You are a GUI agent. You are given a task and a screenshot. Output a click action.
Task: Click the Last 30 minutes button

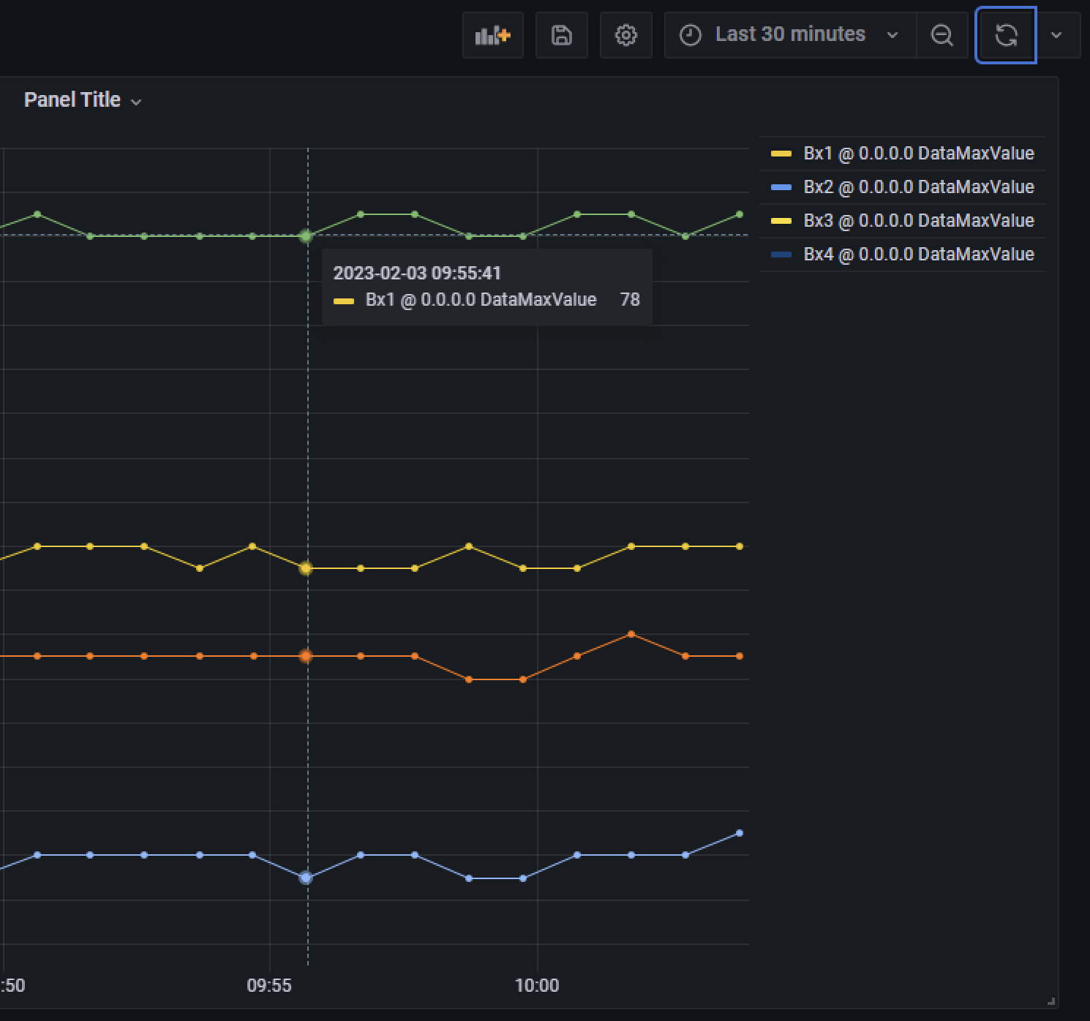[790, 34]
